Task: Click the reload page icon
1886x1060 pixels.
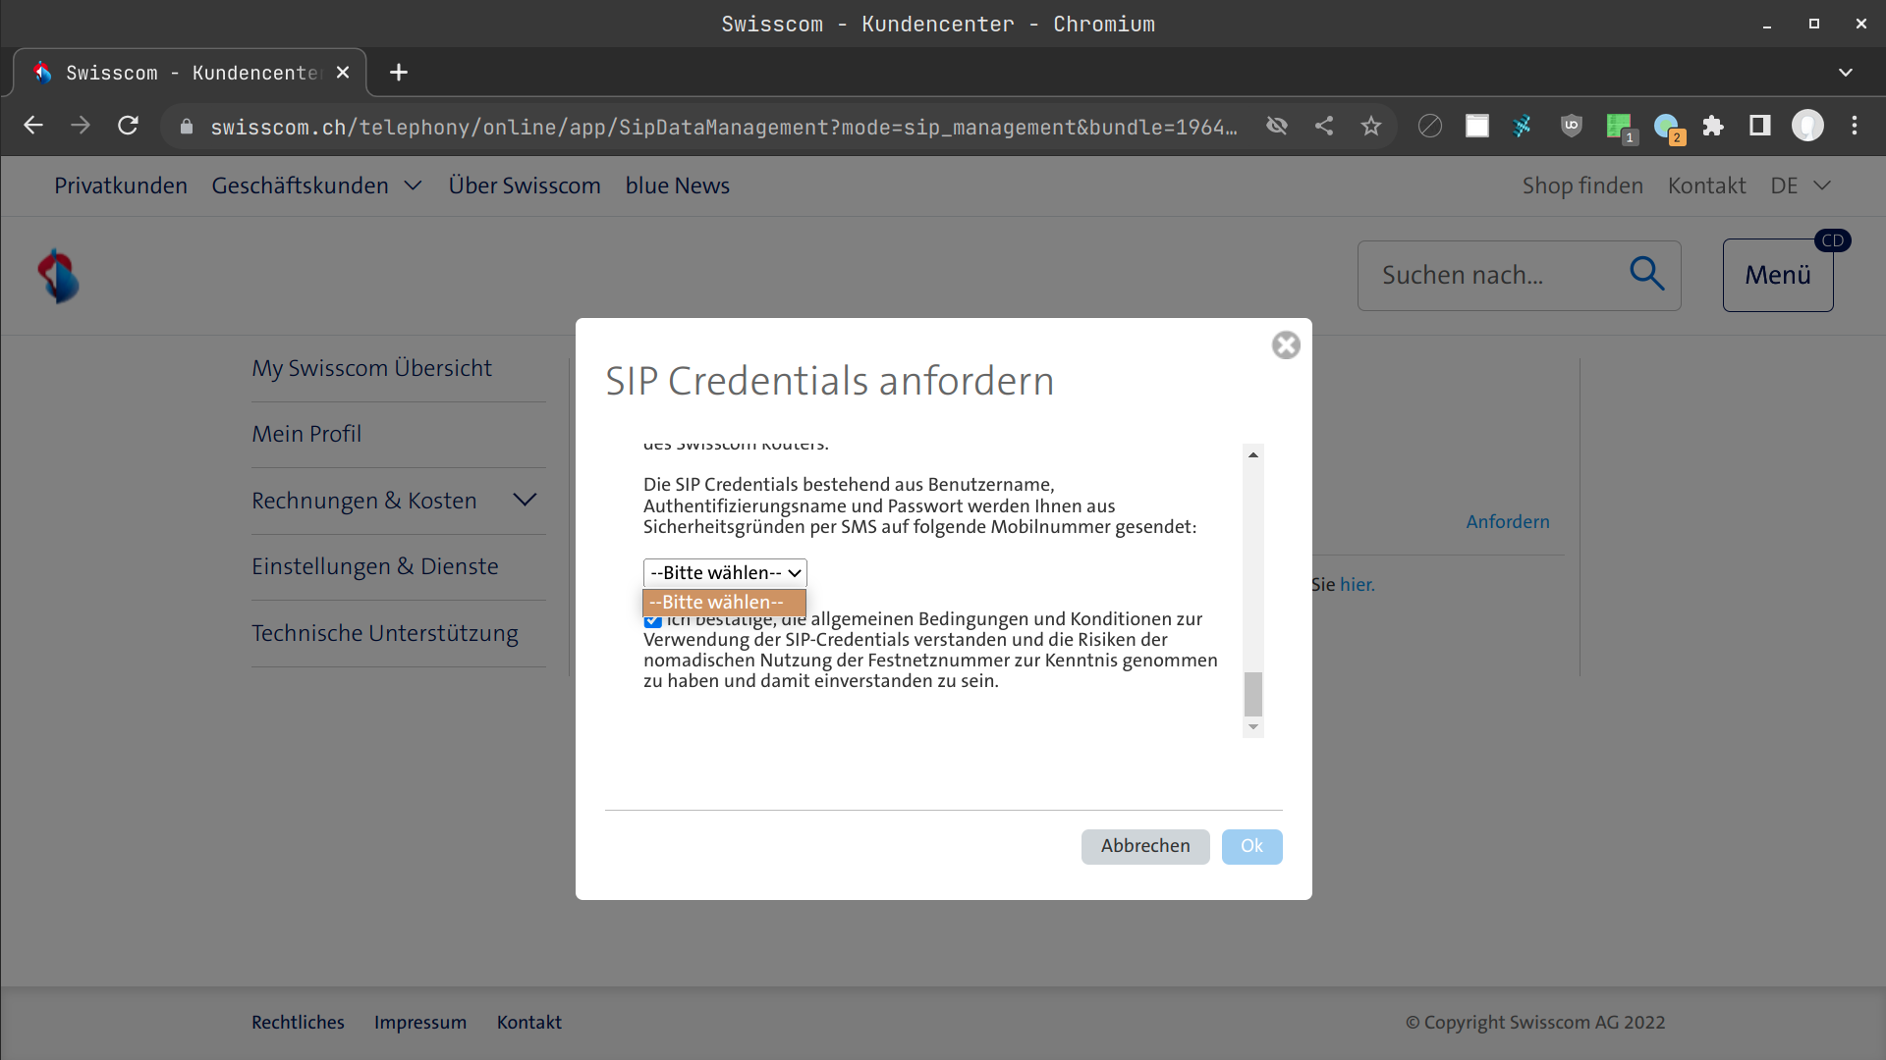Action: (128, 126)
